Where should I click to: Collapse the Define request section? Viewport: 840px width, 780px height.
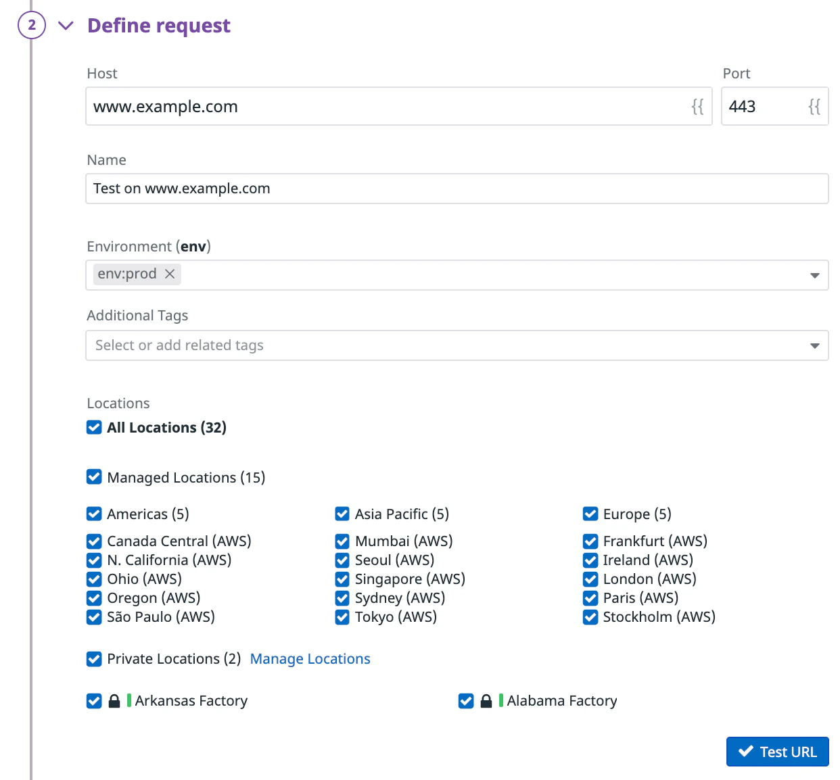[x=66, y=26]
